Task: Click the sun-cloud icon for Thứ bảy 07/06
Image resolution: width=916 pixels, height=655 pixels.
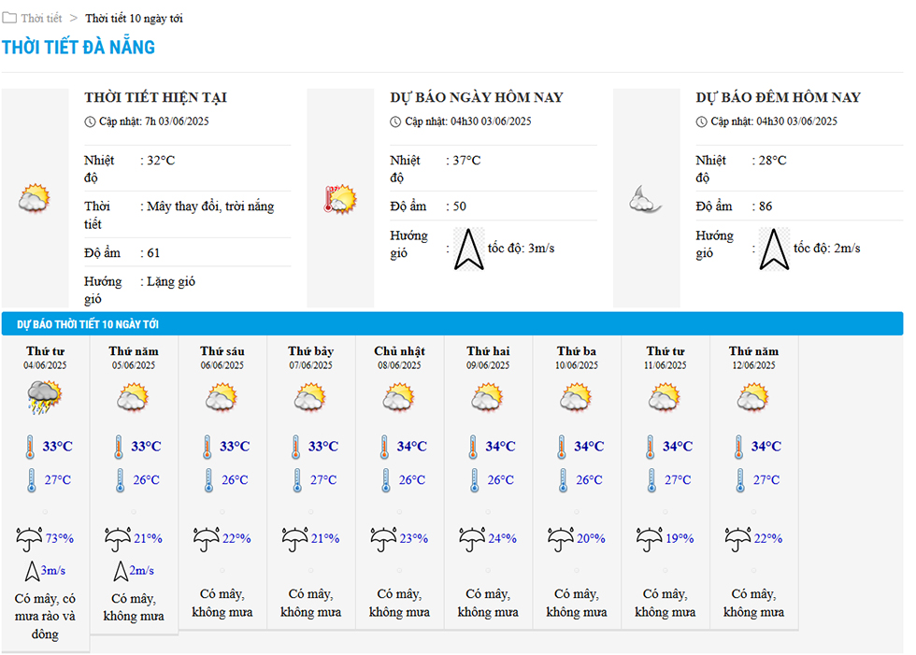Action: tap(310, 397)
